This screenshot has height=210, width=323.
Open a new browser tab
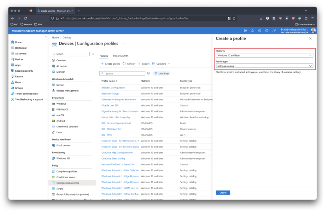[x=79, y=11]
